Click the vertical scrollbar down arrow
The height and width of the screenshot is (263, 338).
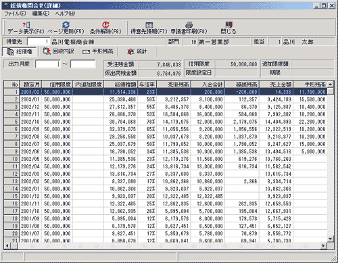click(331, 239)
